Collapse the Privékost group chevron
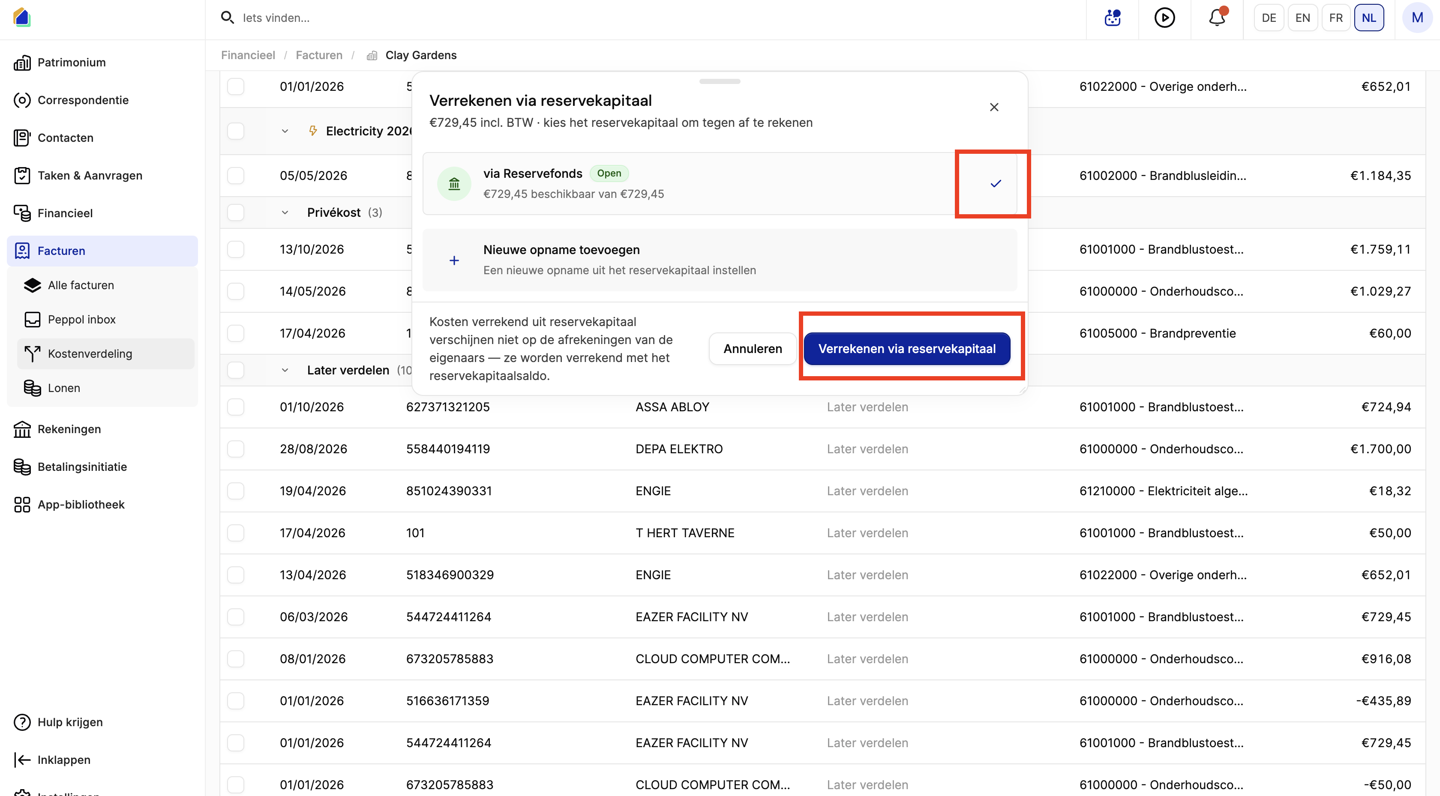This screenshot has width=1440, height=796. (x=285, y=212)
